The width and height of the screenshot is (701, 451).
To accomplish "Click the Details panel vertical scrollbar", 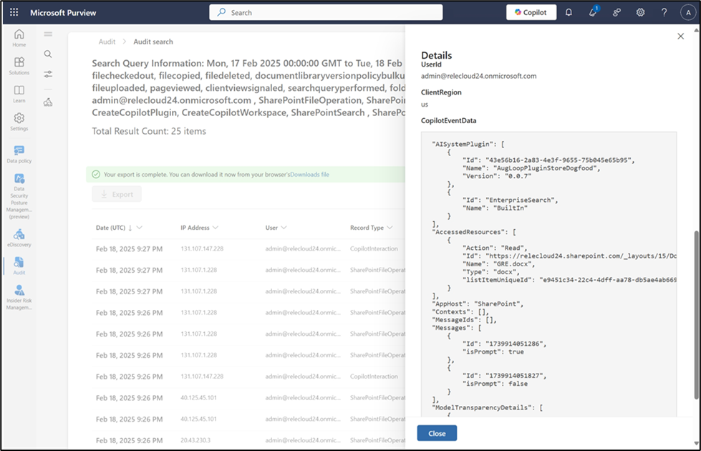I will point(696,315).
